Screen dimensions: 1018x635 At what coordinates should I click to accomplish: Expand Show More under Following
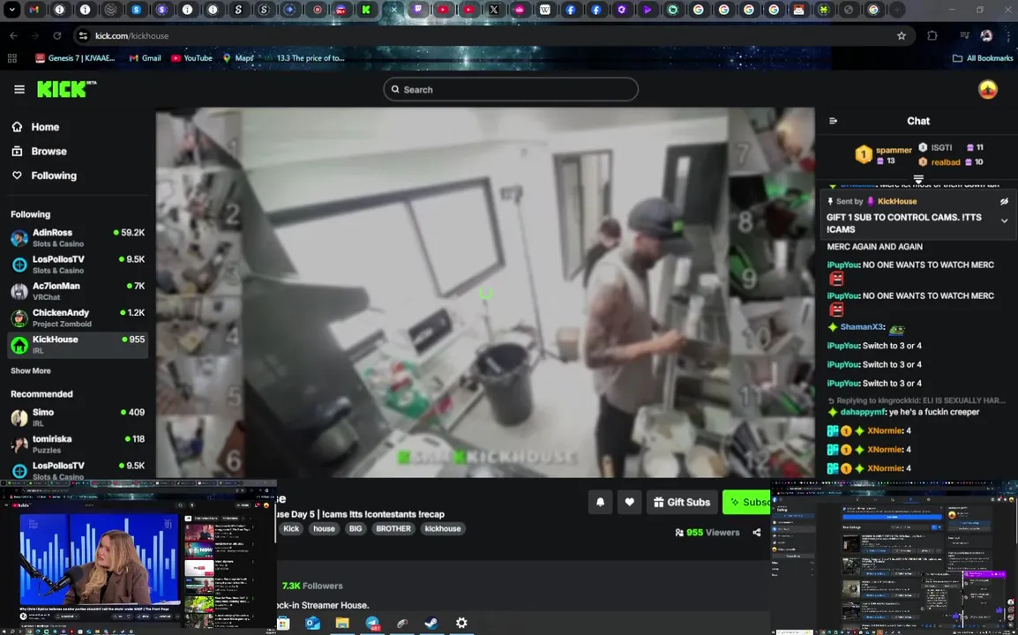coord(31,370)
